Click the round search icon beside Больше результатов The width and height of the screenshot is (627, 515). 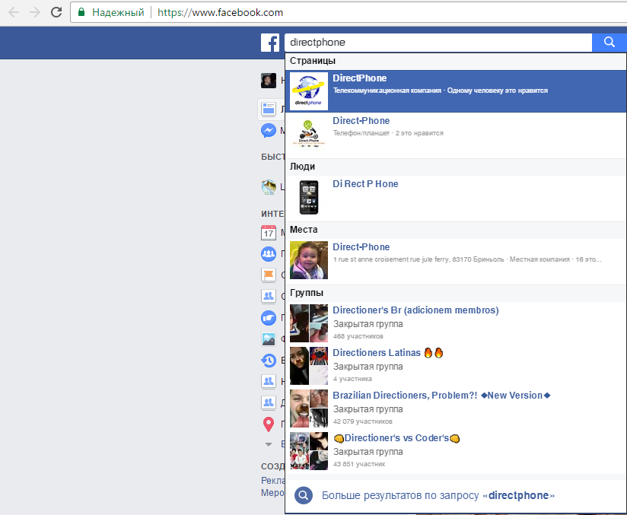point(304,495)
